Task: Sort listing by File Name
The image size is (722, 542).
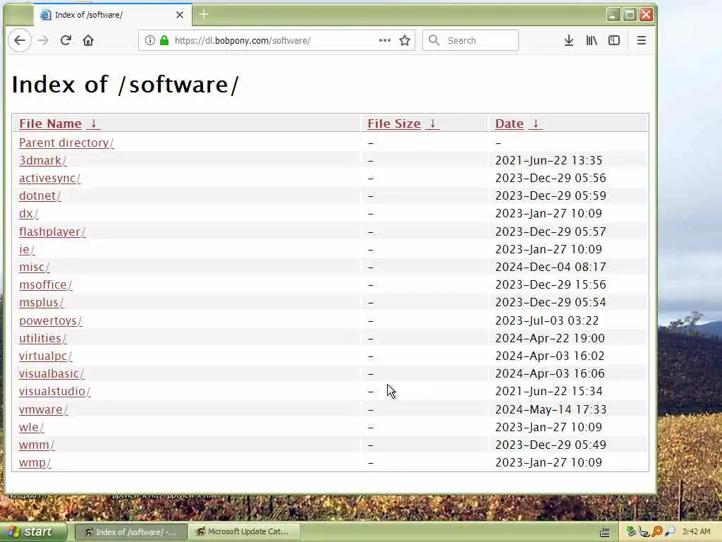Action: tap(50, 124)
